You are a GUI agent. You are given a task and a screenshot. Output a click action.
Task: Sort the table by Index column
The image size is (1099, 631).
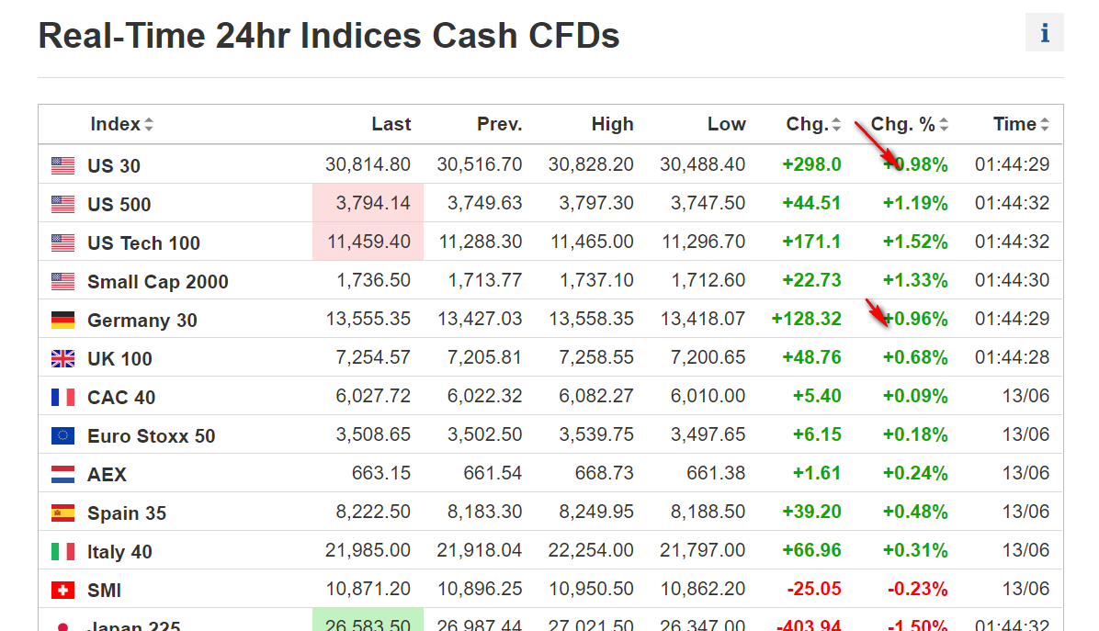pyautogui.click(x=149, y=125)
